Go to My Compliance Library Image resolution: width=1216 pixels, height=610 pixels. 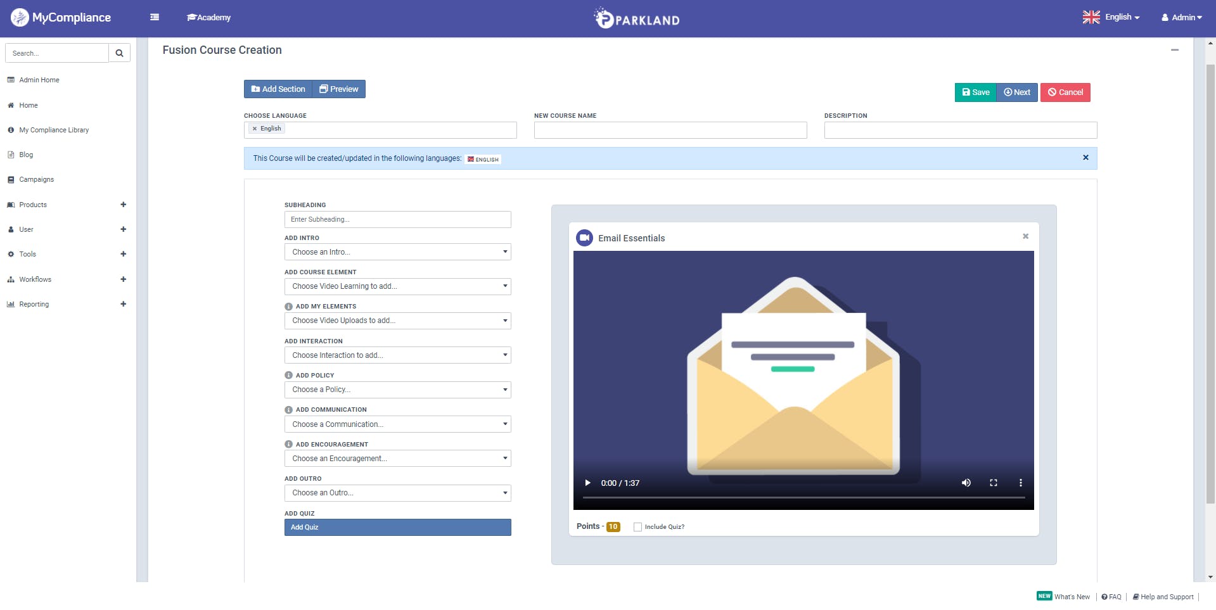(x=54, y=130)
